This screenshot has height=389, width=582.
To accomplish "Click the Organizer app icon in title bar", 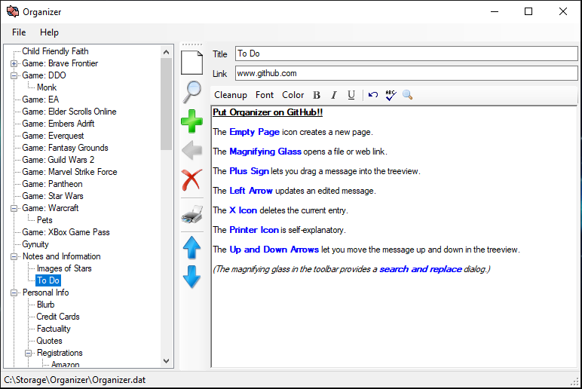I will (13, 11).
